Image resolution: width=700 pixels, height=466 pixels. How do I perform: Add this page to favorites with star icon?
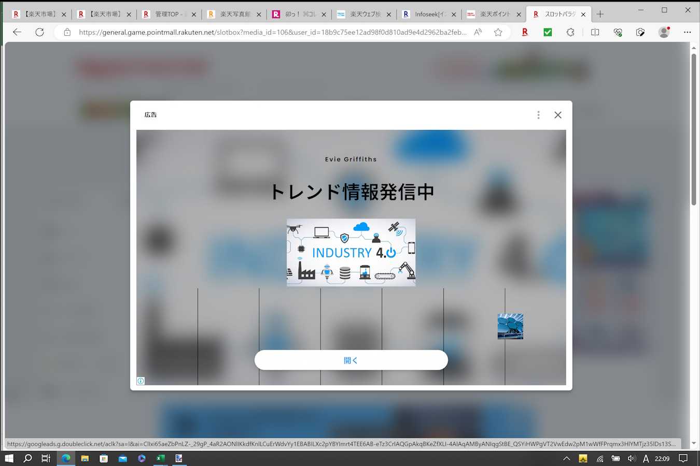tap(498, 32)
